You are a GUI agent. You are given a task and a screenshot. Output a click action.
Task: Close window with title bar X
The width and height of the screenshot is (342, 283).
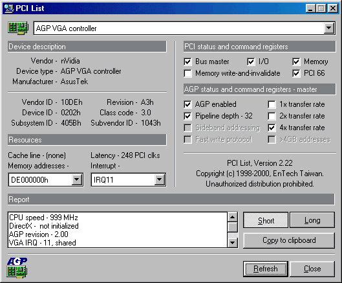333,8
